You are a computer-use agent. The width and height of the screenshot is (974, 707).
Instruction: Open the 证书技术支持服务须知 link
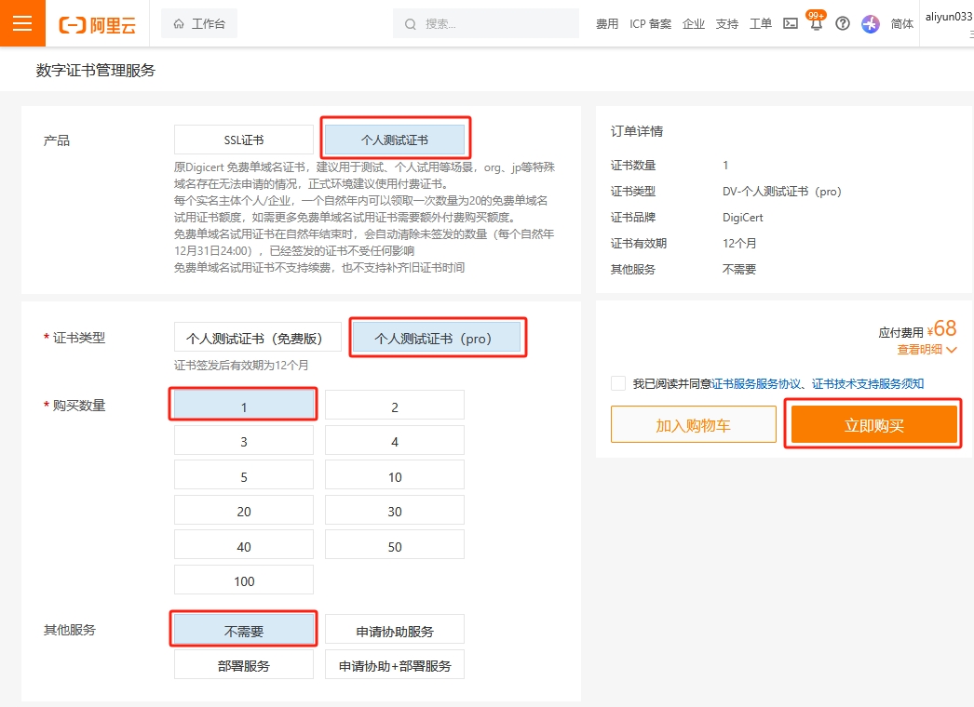pyautogui.click(x=868, y=383)
